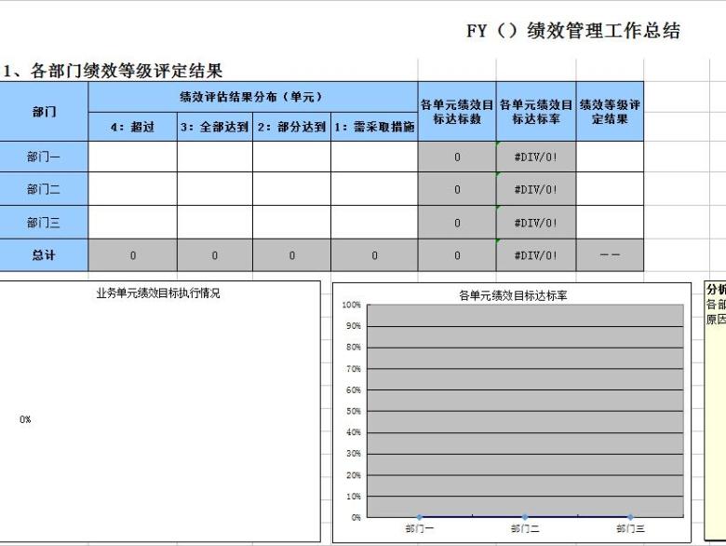
Task: Click 部门一 cell under '4：超过'
Action: pos(132,157)
